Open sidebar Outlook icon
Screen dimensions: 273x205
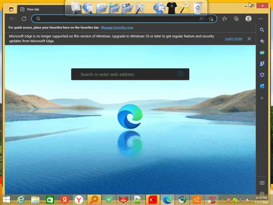click(262, 86)
